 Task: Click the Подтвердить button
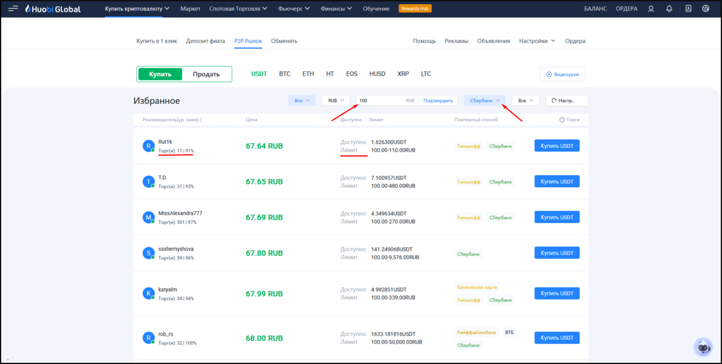pos(438,100)
